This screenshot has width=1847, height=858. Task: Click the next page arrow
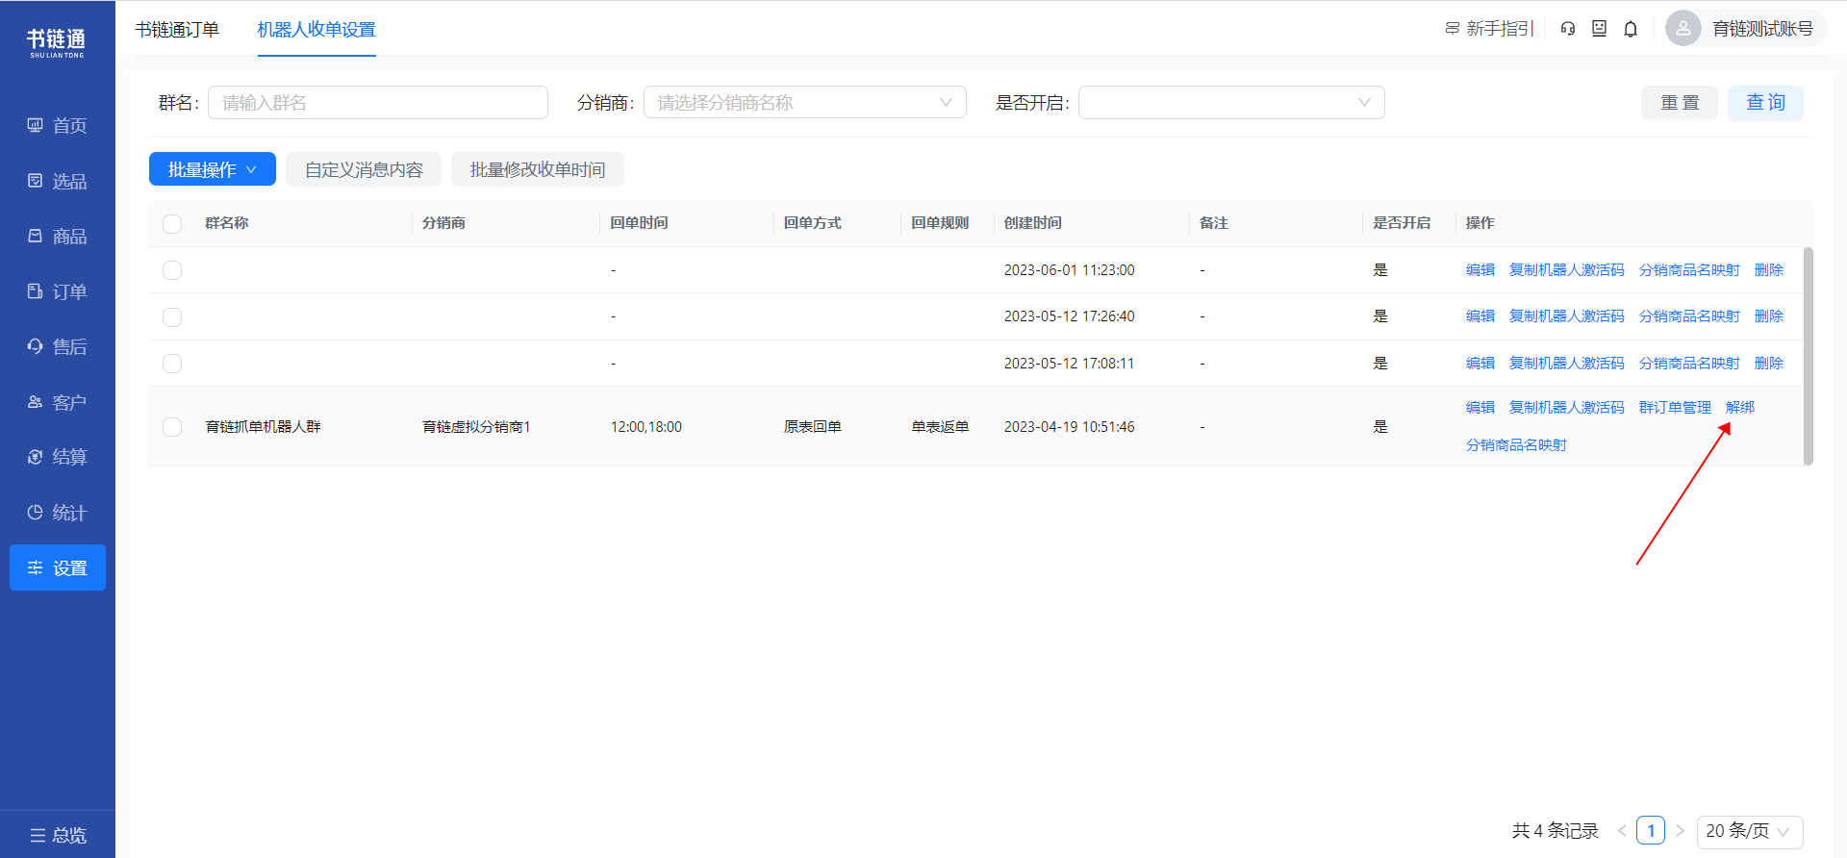tap(1681, 831)
